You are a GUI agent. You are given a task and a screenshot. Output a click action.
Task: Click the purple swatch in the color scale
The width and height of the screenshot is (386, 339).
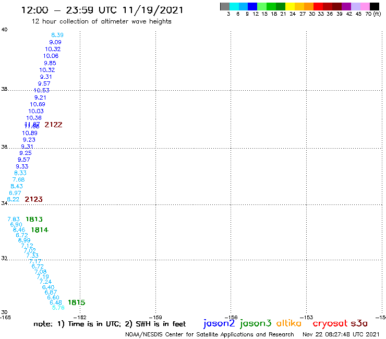coord(346,6)
